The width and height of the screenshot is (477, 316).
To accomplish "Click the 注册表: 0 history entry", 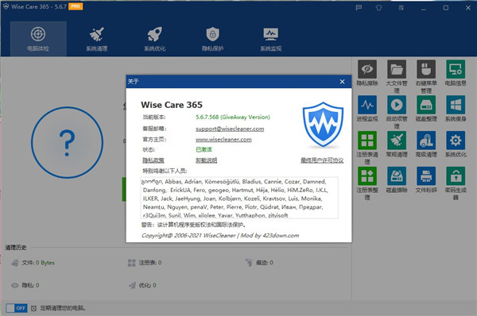I will click(x=145, y=263).
